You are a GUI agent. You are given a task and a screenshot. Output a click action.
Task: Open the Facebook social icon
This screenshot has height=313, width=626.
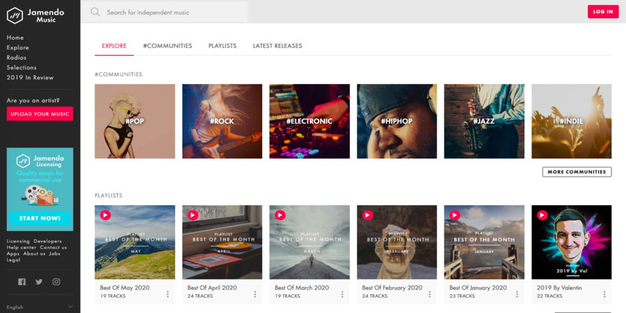click(22, 282)
